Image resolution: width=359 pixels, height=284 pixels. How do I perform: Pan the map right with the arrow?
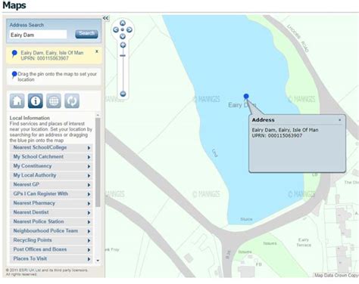coord(130,29)
